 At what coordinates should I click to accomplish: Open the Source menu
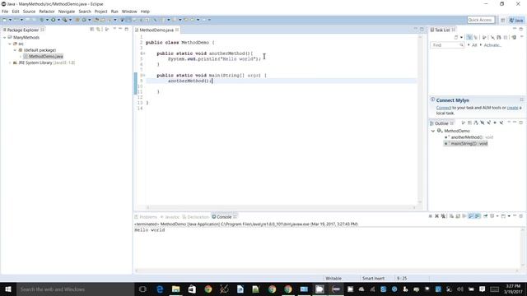coord(29,12)
